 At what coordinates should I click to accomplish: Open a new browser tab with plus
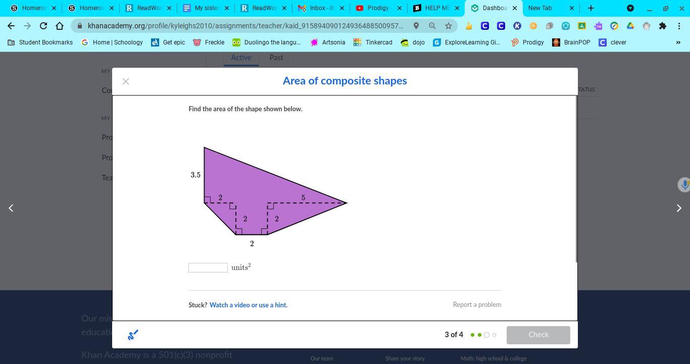(x=591, y=8)
